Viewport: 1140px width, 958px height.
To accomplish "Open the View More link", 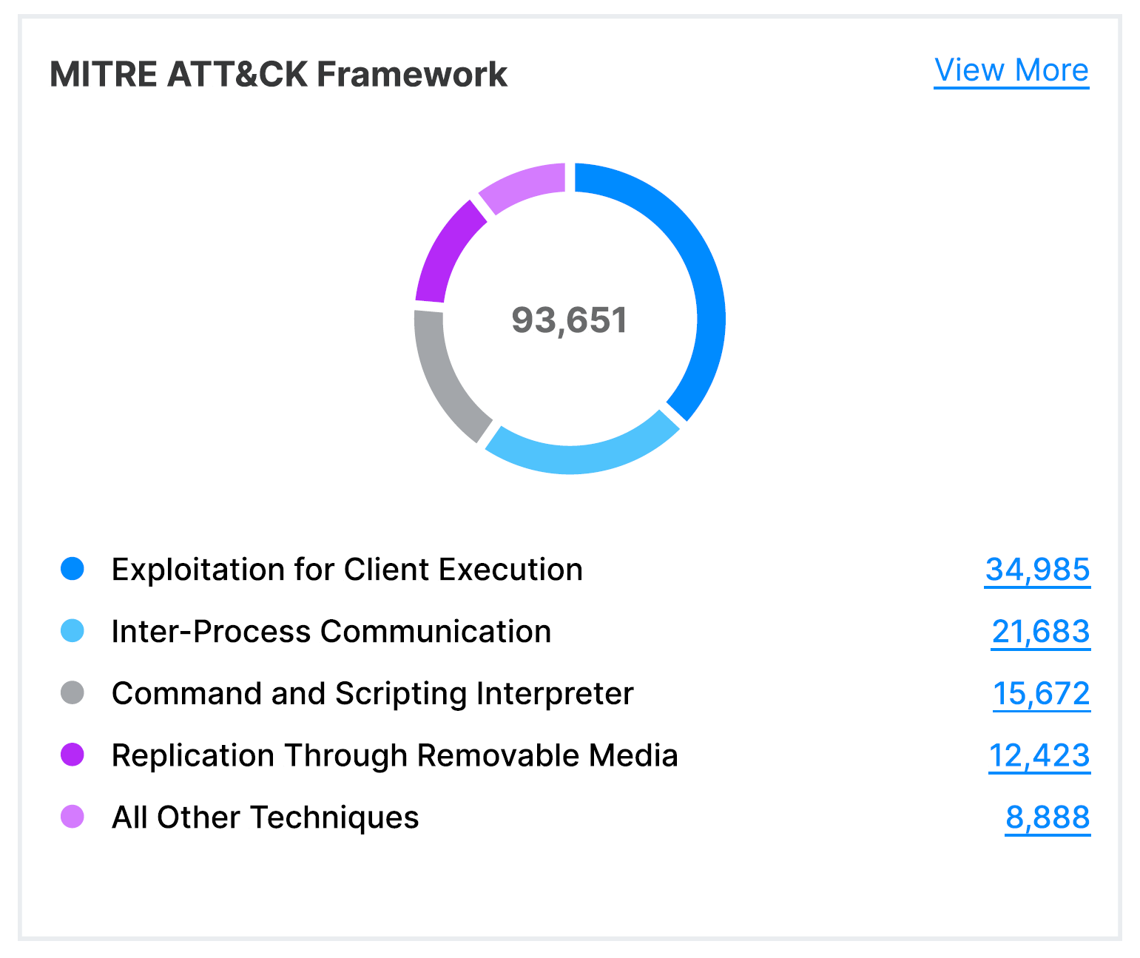I will [x=1011, y=71].
